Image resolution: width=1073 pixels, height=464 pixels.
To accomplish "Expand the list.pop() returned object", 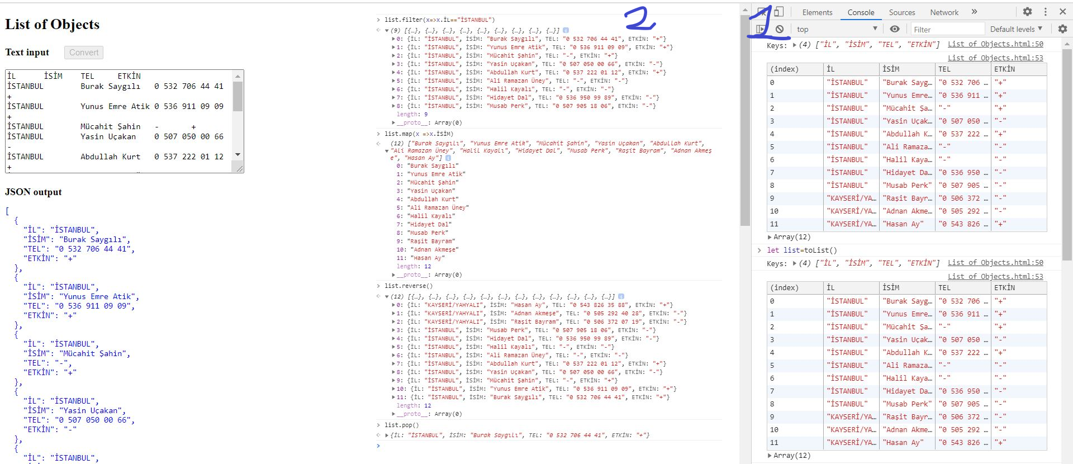I will (387, 435).
